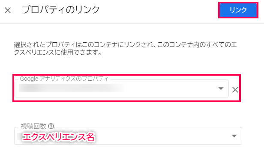Click the description paragraph about linked containers
The height and width of the screenshot is (156, 264).
click(125, 49)
